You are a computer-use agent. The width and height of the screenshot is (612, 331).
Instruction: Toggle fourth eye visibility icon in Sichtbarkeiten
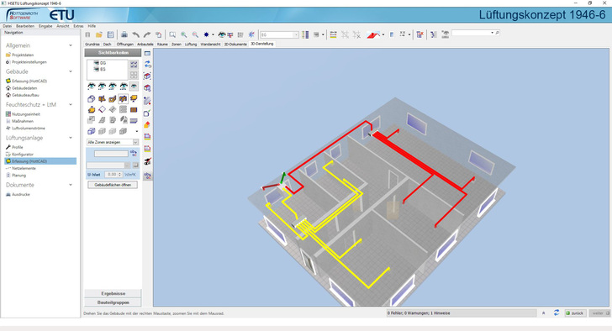(124, 87)
